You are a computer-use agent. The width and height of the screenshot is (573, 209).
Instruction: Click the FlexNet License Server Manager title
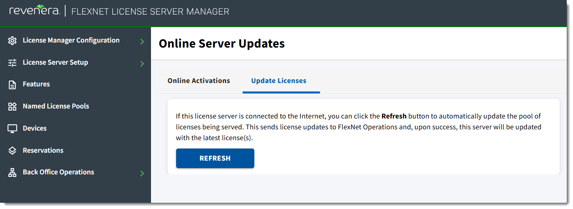point(150,12)
